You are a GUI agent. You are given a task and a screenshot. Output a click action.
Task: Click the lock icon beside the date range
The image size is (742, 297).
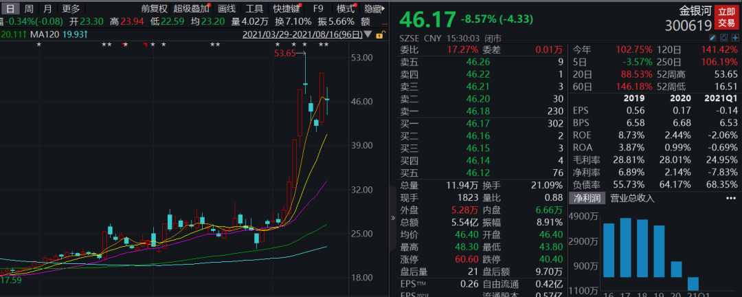[380, 34]
